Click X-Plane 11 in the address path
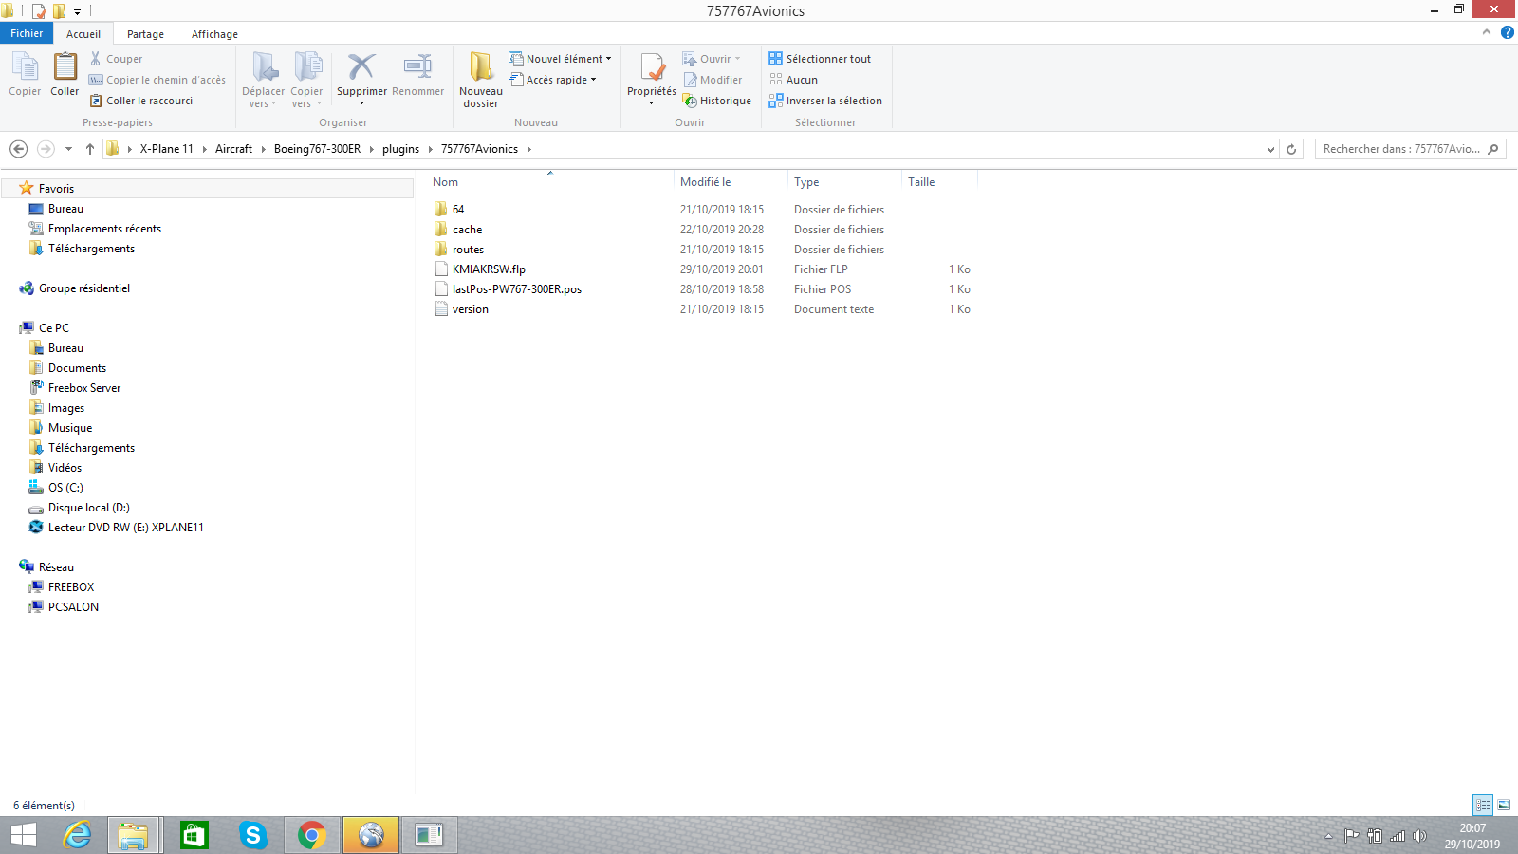Image resolution: width=1518 pixels, height=854 pixels. pos(167,149)
